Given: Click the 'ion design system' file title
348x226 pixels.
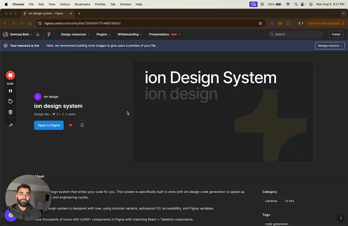Looking at the screenshot, I should (x=58, y=106).
